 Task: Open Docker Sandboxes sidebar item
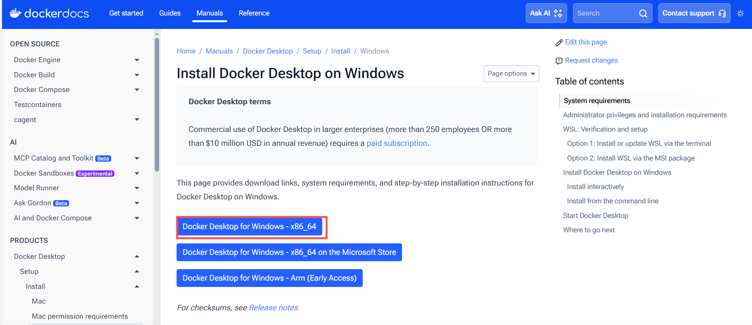coord(44,173)
